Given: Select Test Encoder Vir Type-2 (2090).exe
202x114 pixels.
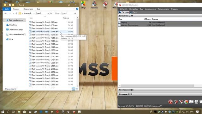Looking at the screenshot, I should (45, 56).
